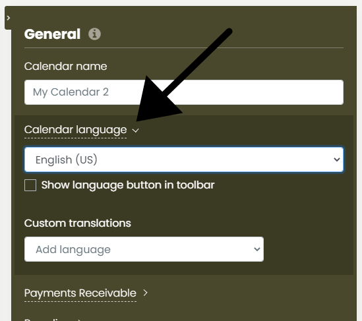Click the arrow icon after Payments Receivable
This screenshot has height=321, width=362.
tap(145, 293)
